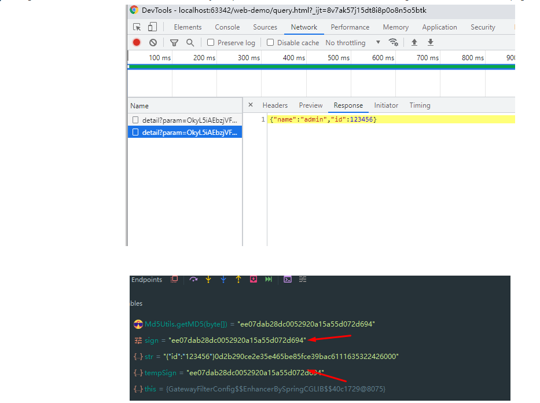Open Evaluate Expression console icon

pyautogui.click(x=288, y=279)
